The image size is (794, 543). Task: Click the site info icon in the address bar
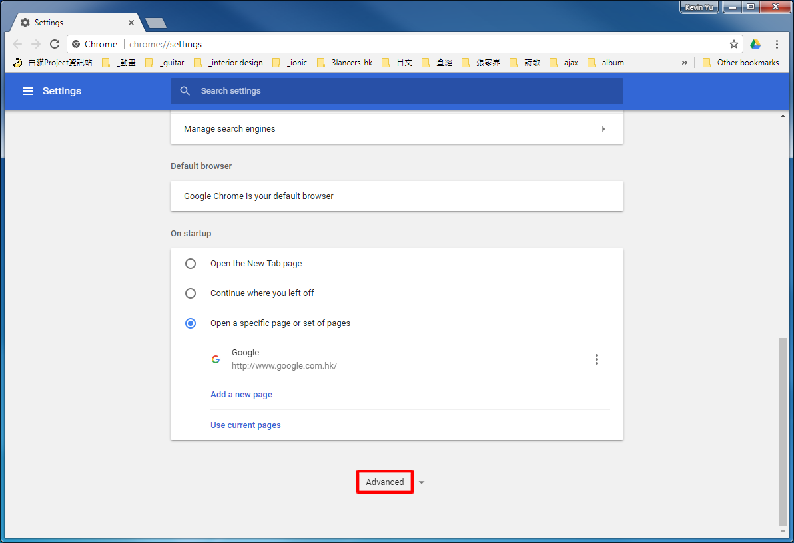click(x=76, y=44)
